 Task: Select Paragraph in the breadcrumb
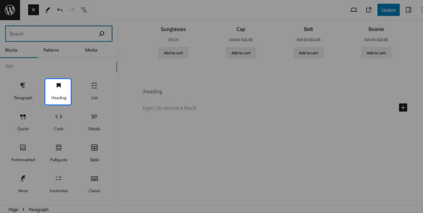point(38,210)
